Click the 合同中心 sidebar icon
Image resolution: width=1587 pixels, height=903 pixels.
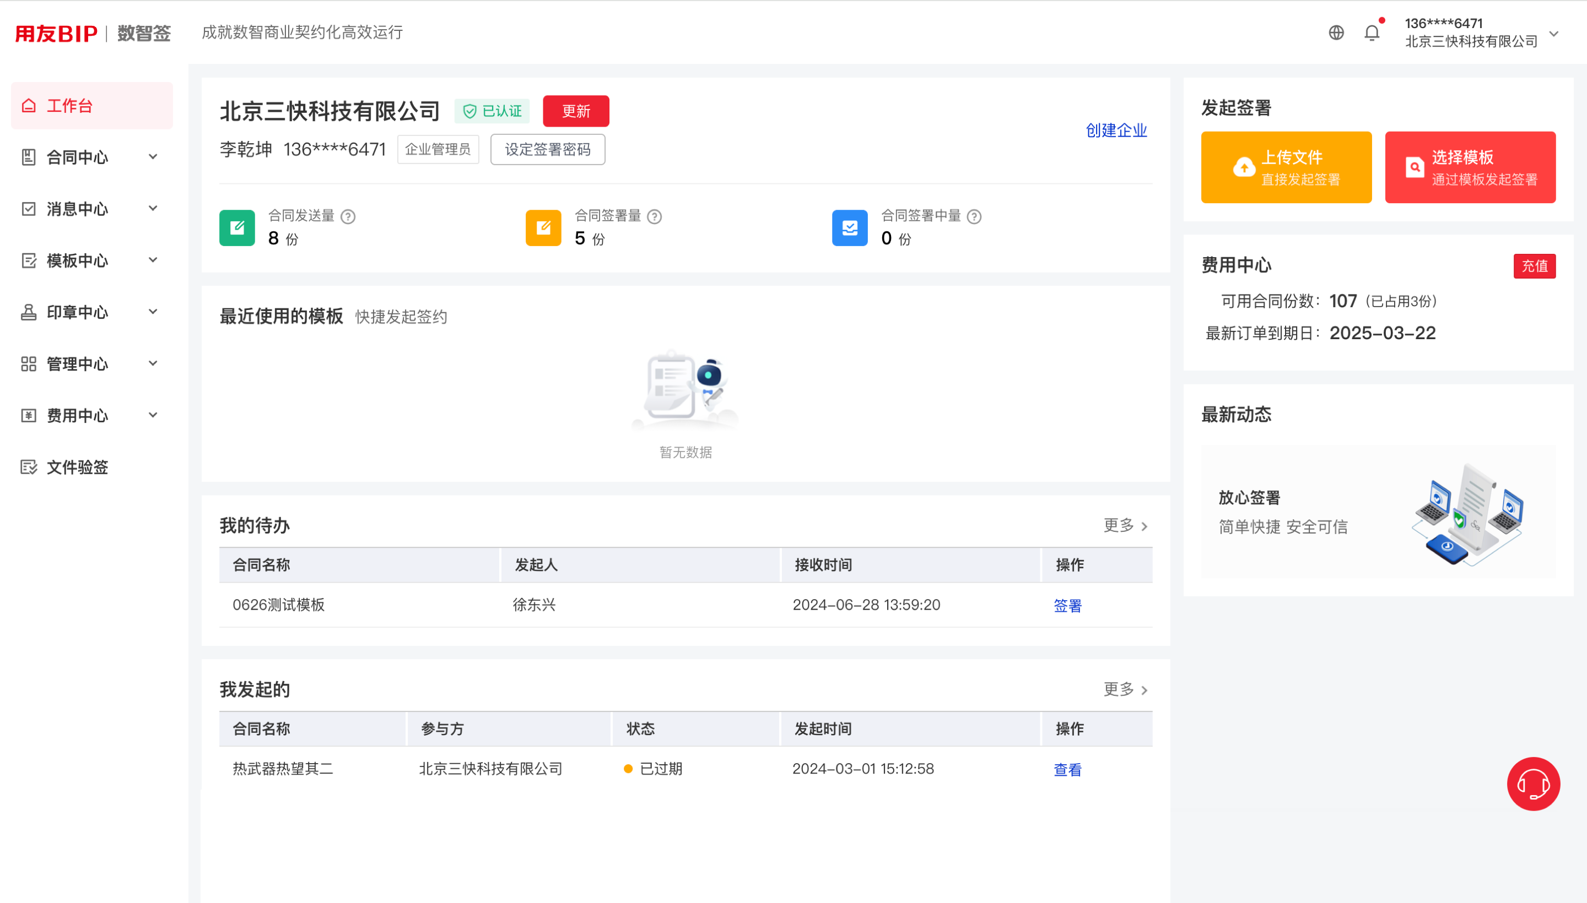(x=29, y=157)
